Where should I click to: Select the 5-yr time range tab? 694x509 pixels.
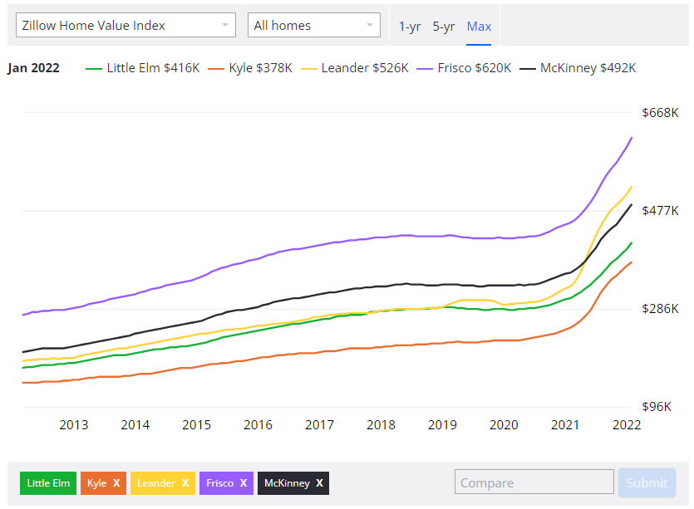tap(444, 27)
